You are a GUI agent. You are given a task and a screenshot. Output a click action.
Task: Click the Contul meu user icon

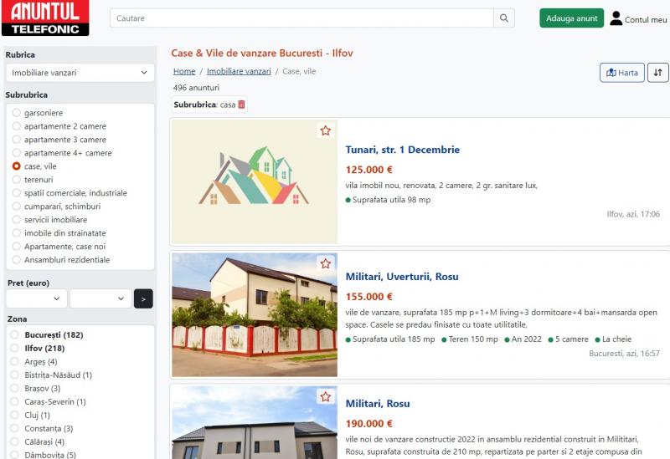[x=616, y=18]
